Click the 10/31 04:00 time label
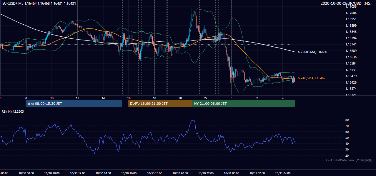The height and width of the screenshot is (176, 376). click(x=283, y=173)
